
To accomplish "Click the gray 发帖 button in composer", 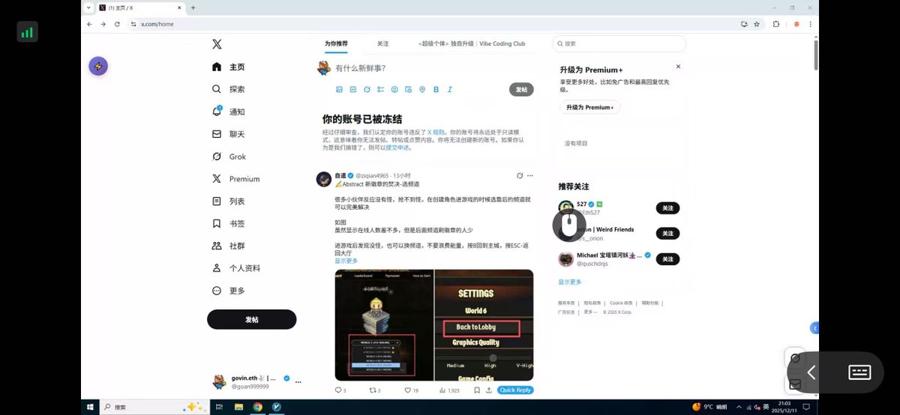I will (x=521, y=89).
